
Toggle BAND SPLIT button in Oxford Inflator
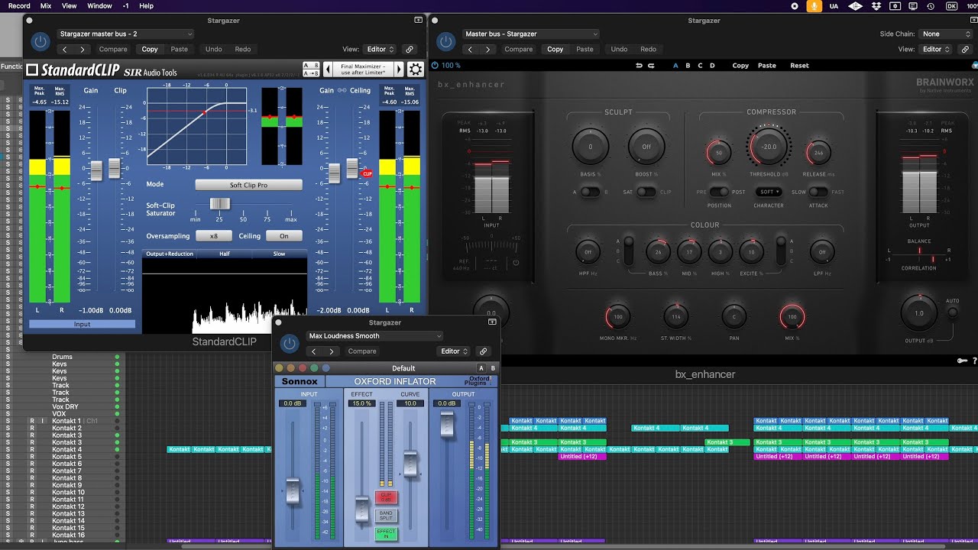[x=386, y=516]
